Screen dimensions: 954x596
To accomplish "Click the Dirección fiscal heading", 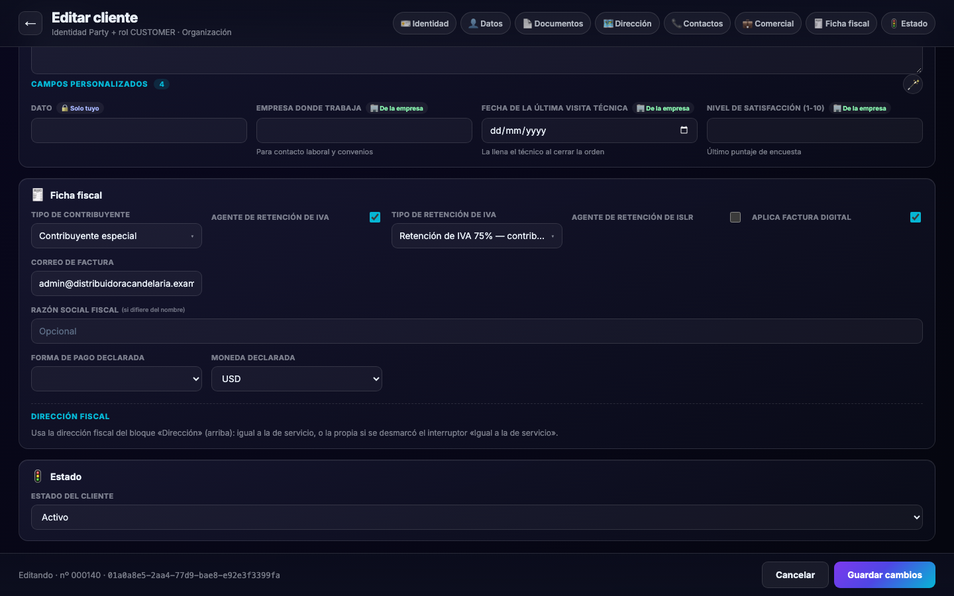I will pos(70,417).
